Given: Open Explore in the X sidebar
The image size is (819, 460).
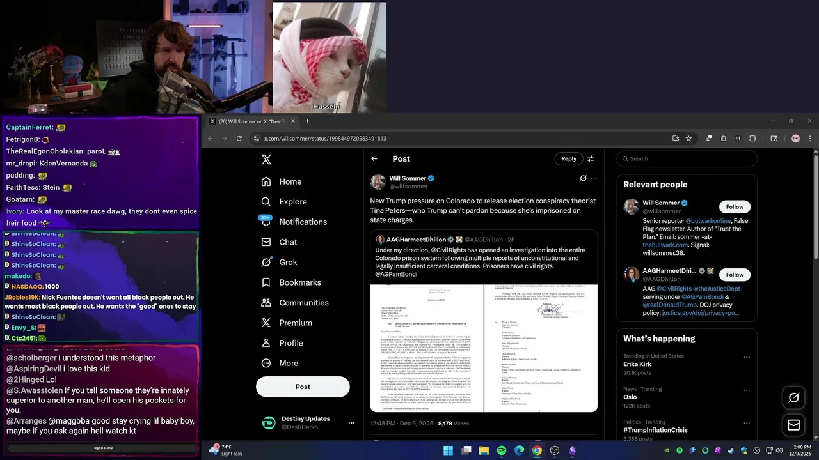Looking at the screenshot, I should point(284,201).
